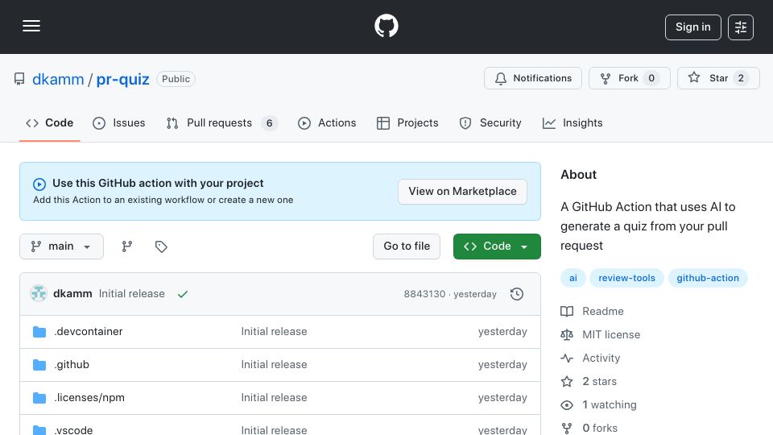Open the latest Initial release commit message
The image size is (773, 435).
131,293
